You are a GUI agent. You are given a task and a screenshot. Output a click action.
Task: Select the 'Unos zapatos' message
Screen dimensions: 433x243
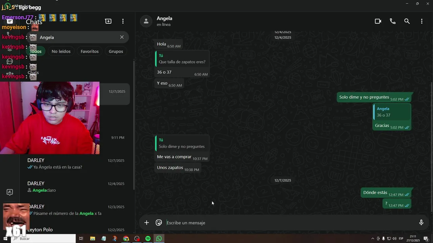coord(178,168)
